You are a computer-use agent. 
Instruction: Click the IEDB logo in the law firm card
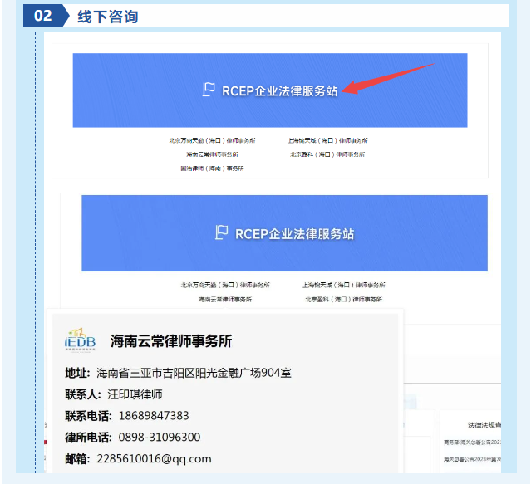point(81,340)
